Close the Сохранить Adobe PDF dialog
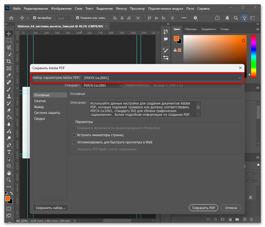The image size is (265, 227). (240, 68)
